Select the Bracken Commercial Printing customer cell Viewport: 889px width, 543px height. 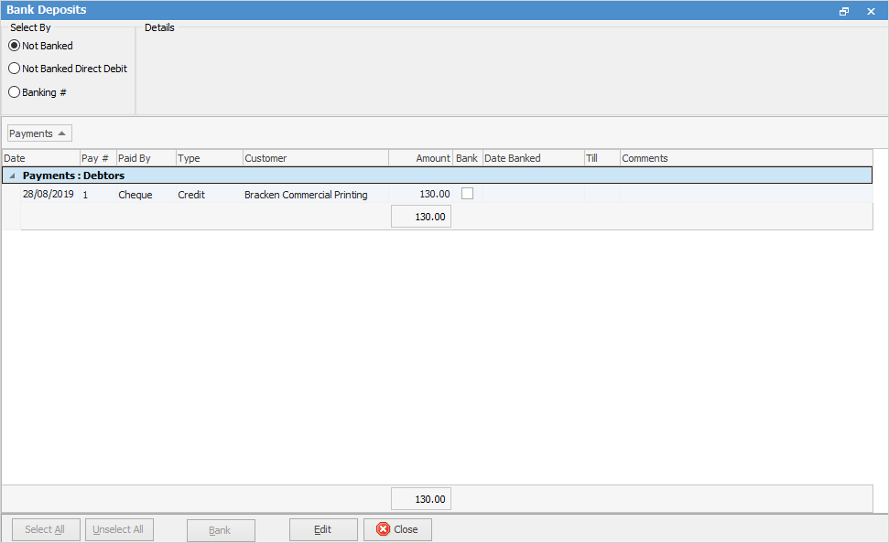pos(316,194)
